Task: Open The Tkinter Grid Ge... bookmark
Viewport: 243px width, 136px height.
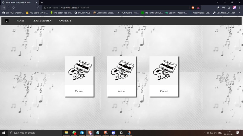Action: click(x=152, y=13)
